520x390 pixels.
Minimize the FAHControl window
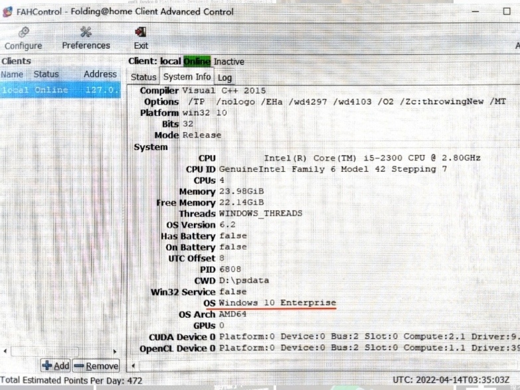(476, 11)
